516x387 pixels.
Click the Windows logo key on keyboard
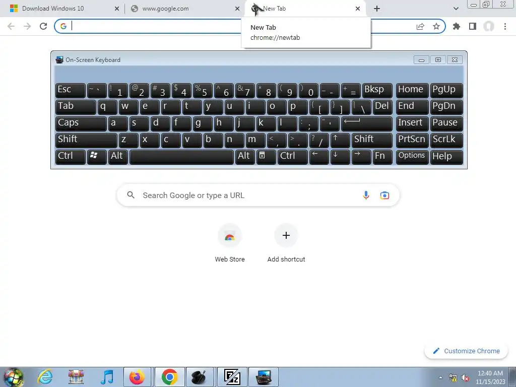tap(97, 157)
